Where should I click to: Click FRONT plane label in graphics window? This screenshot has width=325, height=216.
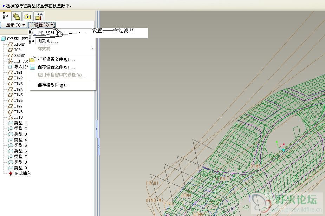point(152,183)
